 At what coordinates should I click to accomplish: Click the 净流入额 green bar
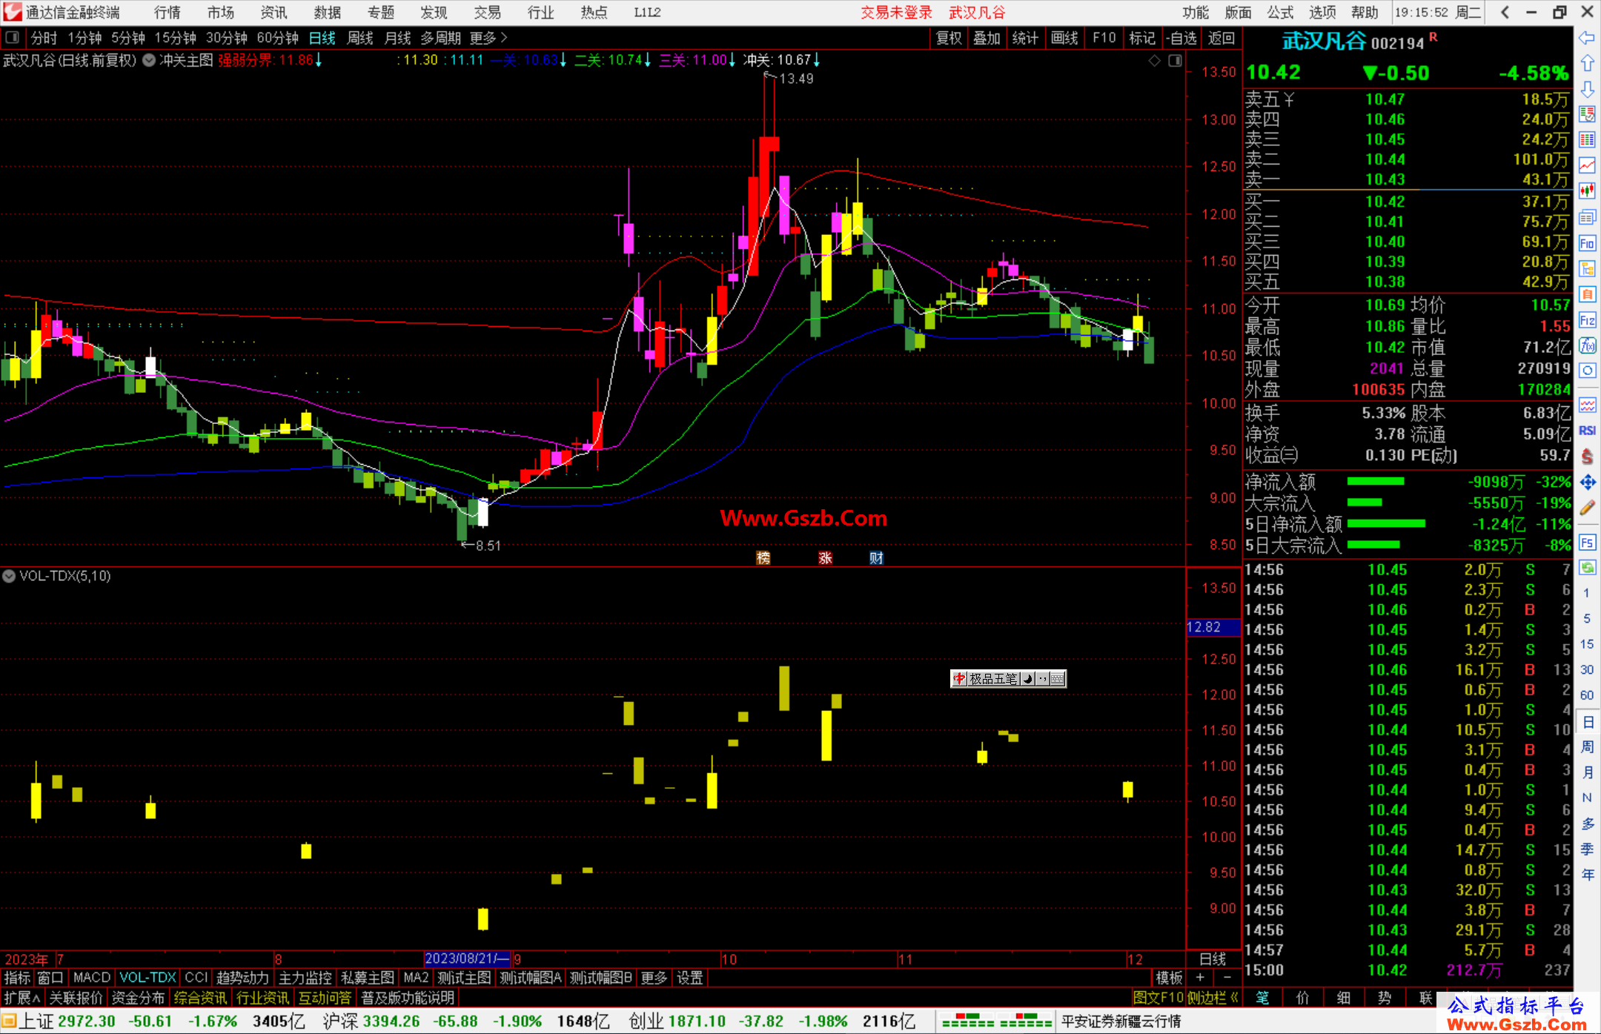coord(1376,482)
